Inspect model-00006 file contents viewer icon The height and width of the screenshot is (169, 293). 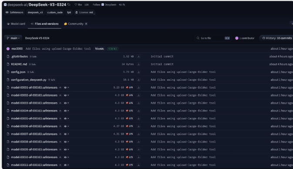tap(67, 126)
